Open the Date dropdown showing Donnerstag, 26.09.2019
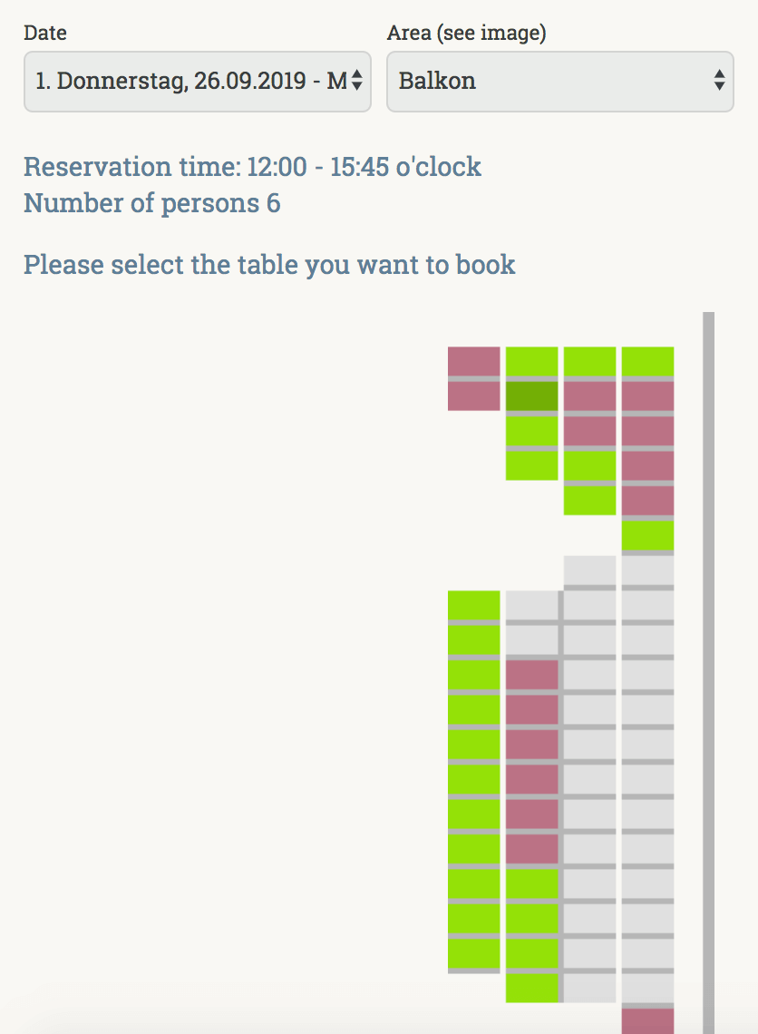 (197, 82)
